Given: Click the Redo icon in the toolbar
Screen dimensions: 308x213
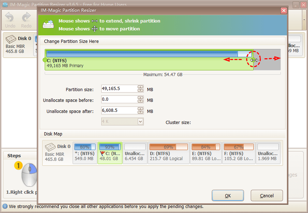Looking at the screenshot, I should (26, 17).
